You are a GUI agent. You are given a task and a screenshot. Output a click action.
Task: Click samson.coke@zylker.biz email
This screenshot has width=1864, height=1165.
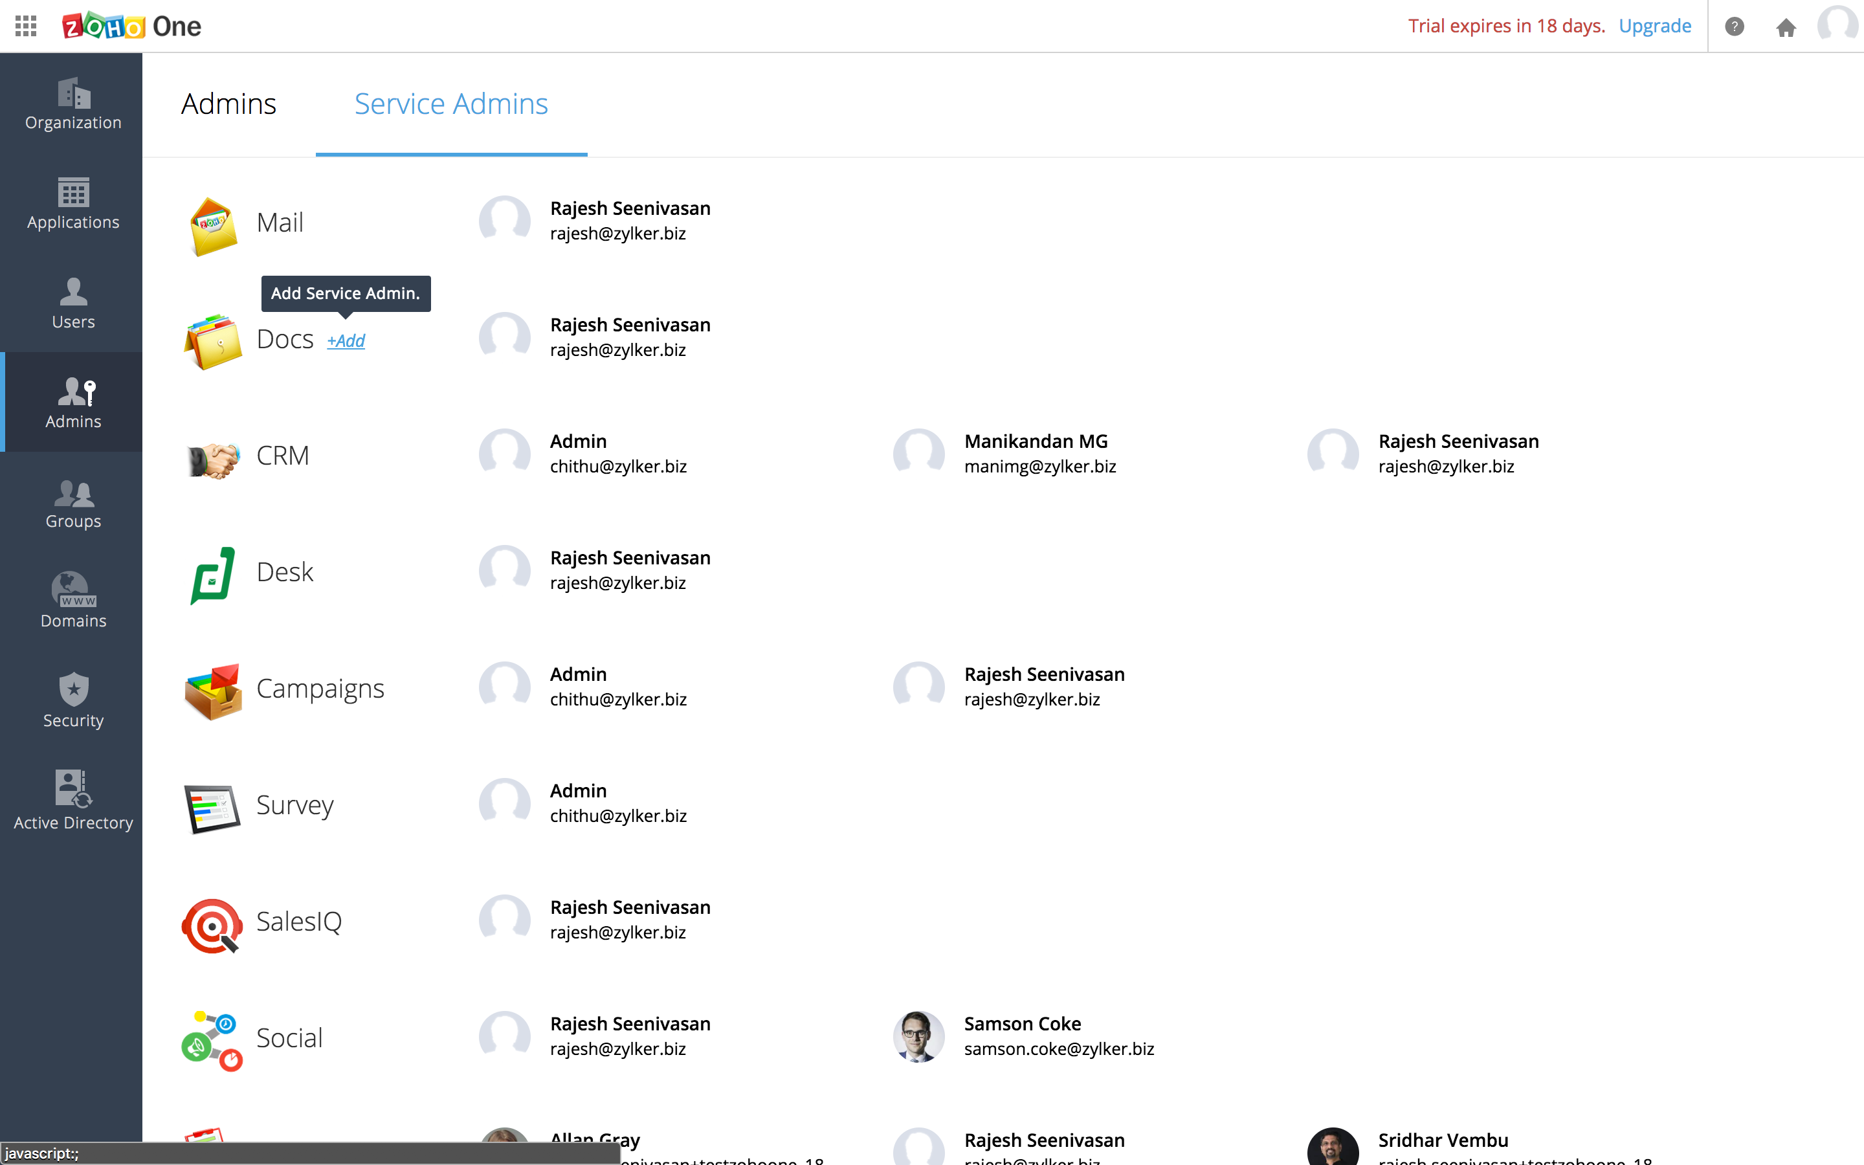click(x=1059, y=1048)
